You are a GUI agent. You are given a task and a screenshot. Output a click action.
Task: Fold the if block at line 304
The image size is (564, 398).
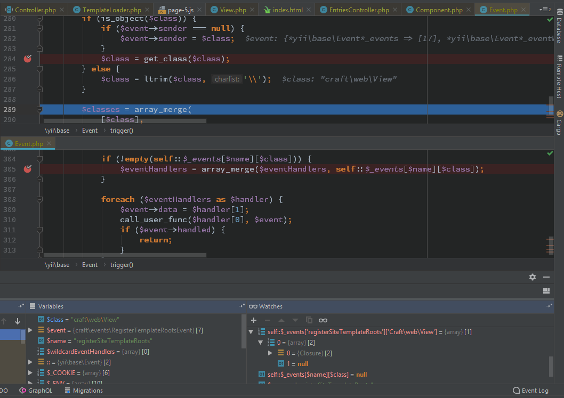point(39,159)
